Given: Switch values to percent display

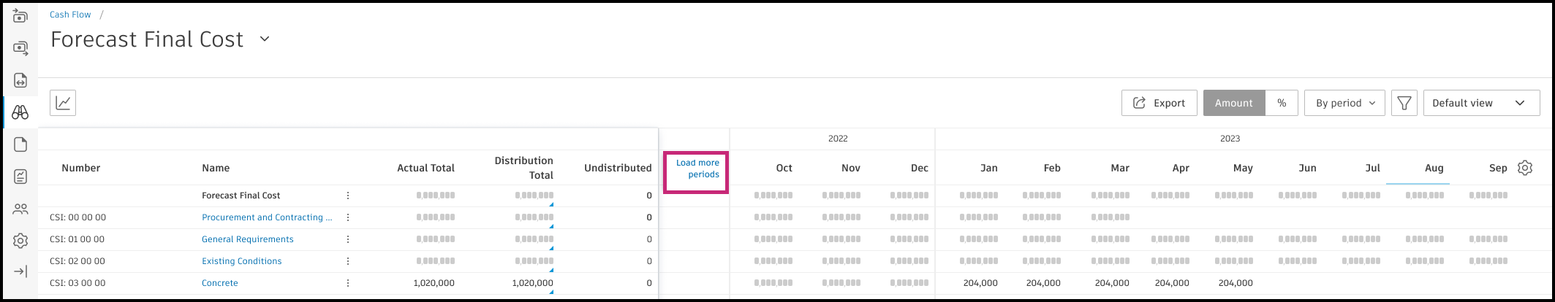Looking at the screenshot, I should click(x=1282, y=103).
